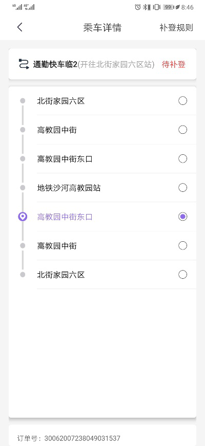
Task: Tap the selected purple 高教园中街东口 radio button
Action: coord(182,217)
